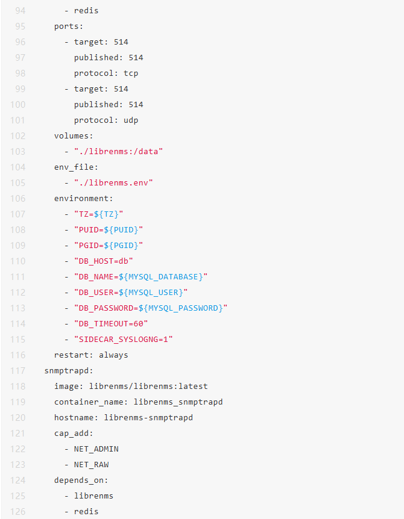
Task: Click the "SIDECAR_SYSLOGNG=1" entry
Action: (124, 340)
